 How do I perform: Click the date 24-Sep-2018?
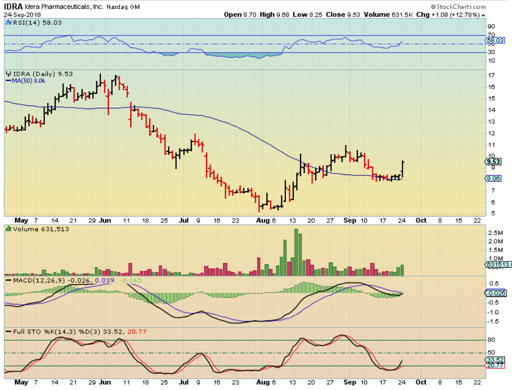[22, 15]
